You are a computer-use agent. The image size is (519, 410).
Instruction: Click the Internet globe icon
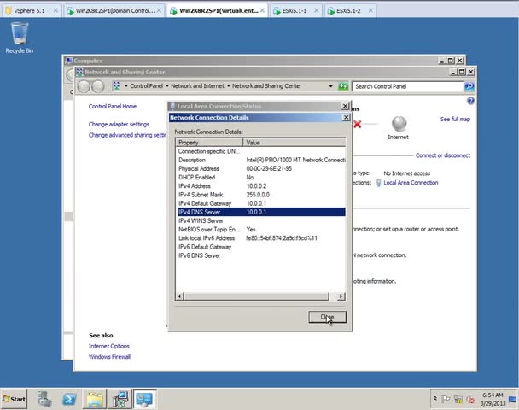click(399, 124)
